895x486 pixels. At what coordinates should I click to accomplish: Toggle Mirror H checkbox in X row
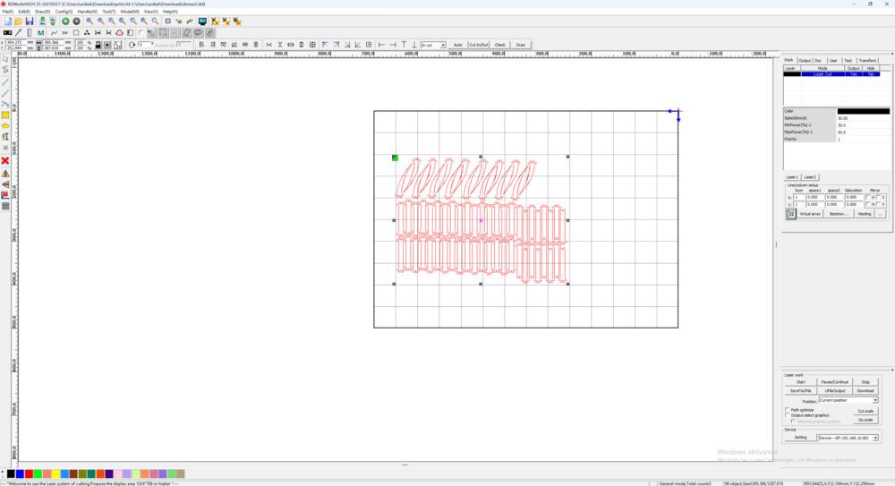tap(868, 197)
